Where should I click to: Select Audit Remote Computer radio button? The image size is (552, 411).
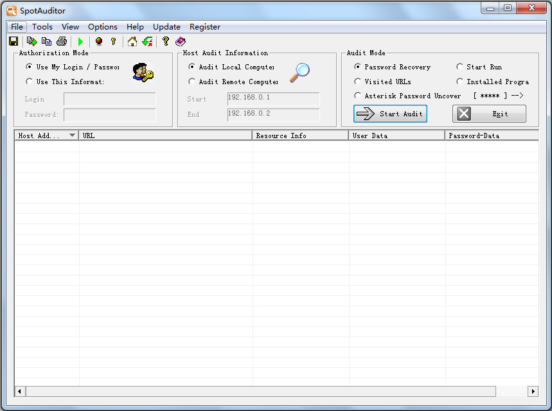192,82
